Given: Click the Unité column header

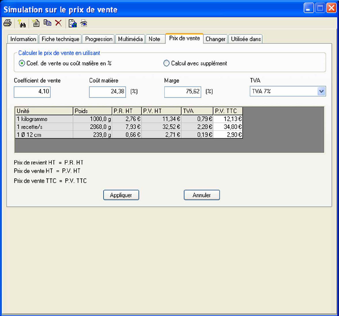Looking at the screenshot, I should tap(44, 111).
